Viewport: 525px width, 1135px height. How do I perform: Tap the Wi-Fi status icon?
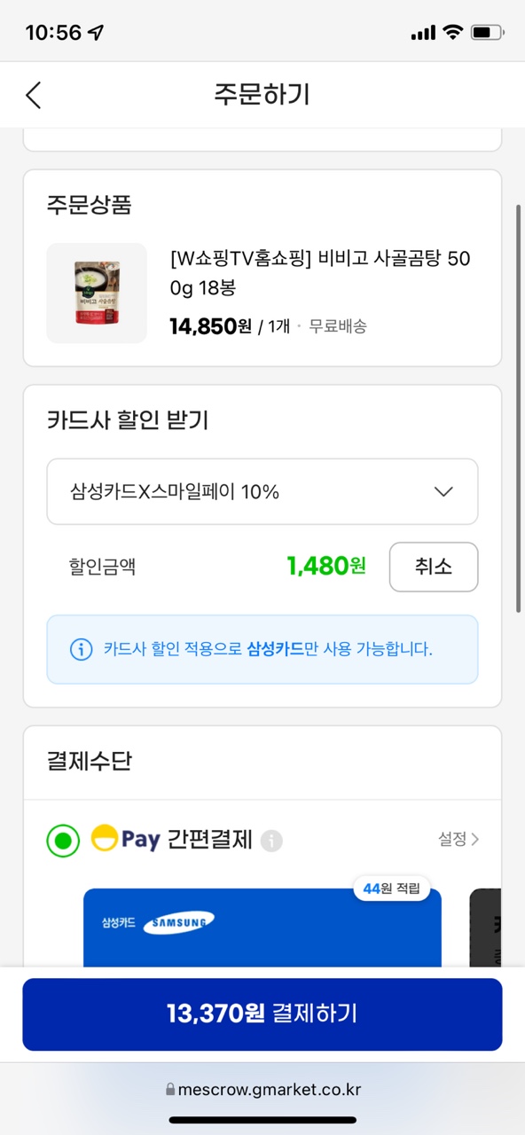452,33
